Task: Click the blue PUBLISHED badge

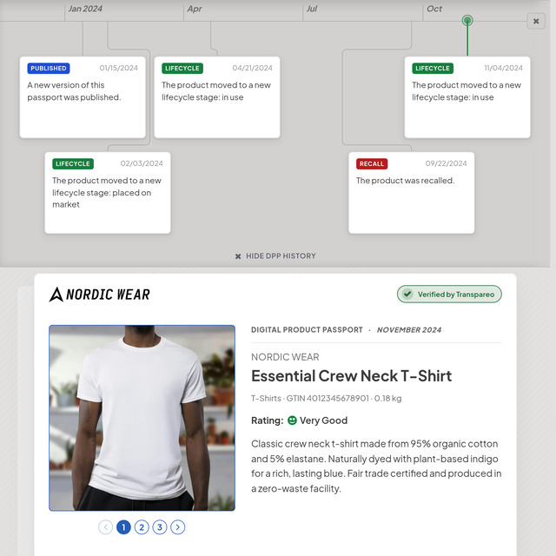Action: [x=49, y=68]
